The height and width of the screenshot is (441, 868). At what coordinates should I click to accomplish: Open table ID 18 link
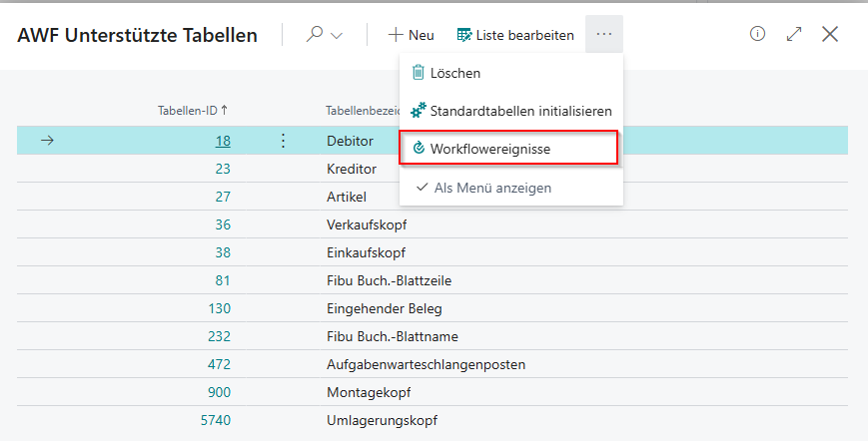(223, 142)
